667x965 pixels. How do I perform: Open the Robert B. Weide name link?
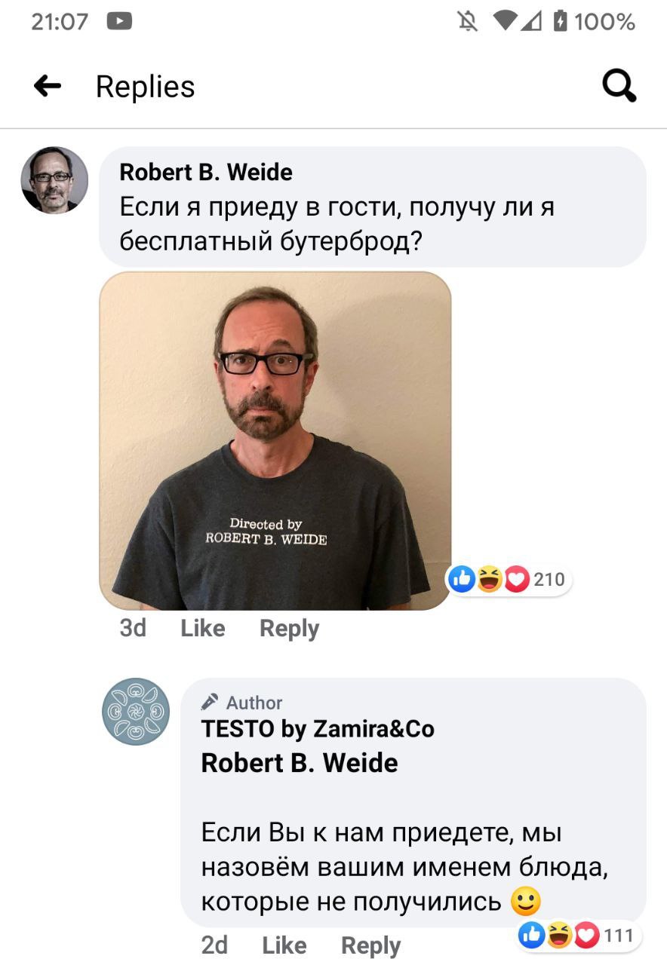(x=206, y=172)
